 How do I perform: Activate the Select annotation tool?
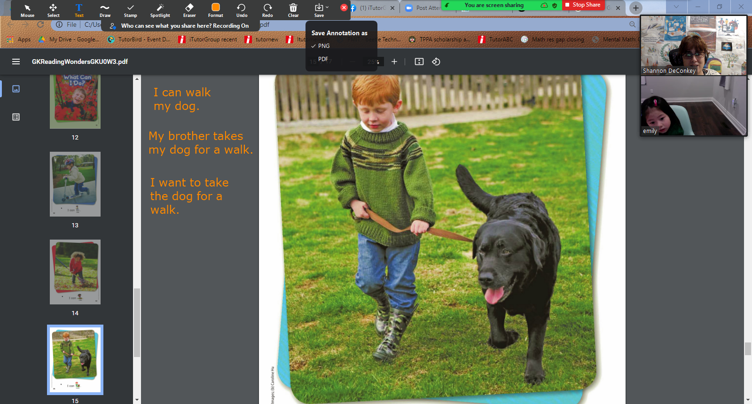[x=53, y=10]
